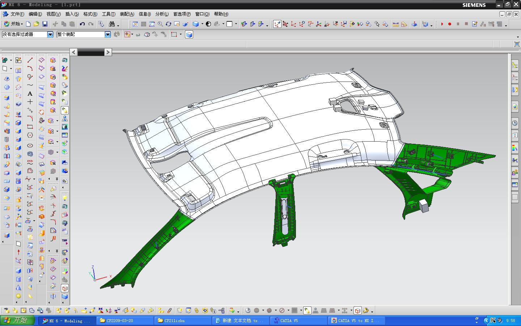Viewport: 521px width, 326px height.
Task: Click the Measure Distance ruler icon
Action: (x=396, y=24)
